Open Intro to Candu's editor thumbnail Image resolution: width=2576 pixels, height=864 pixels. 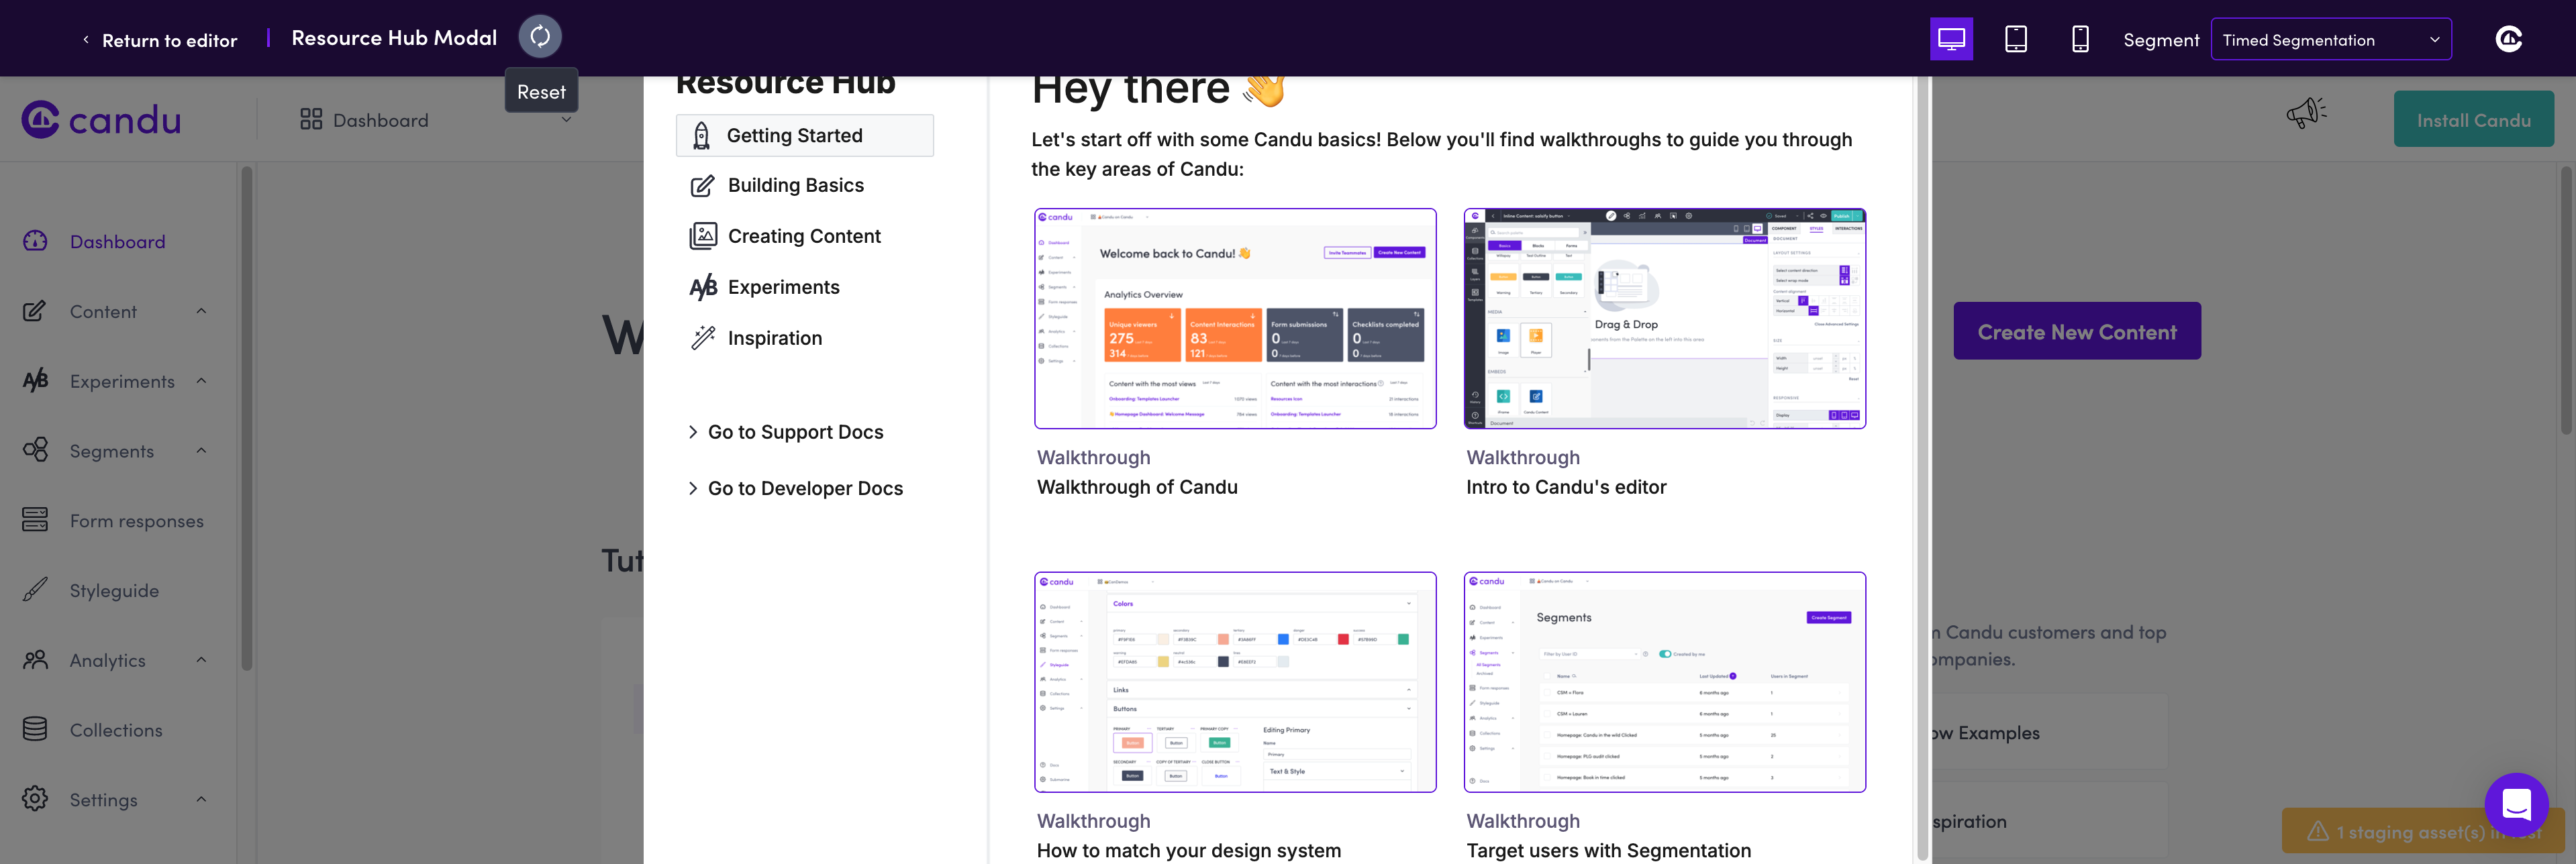1664,319
